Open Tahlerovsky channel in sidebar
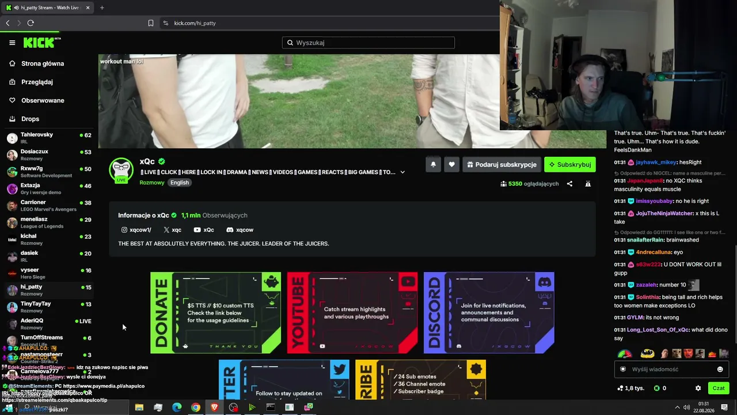Image resolution: width=737 pixels, height=415 pixels. pyautogui.click(x=49, y=138)
